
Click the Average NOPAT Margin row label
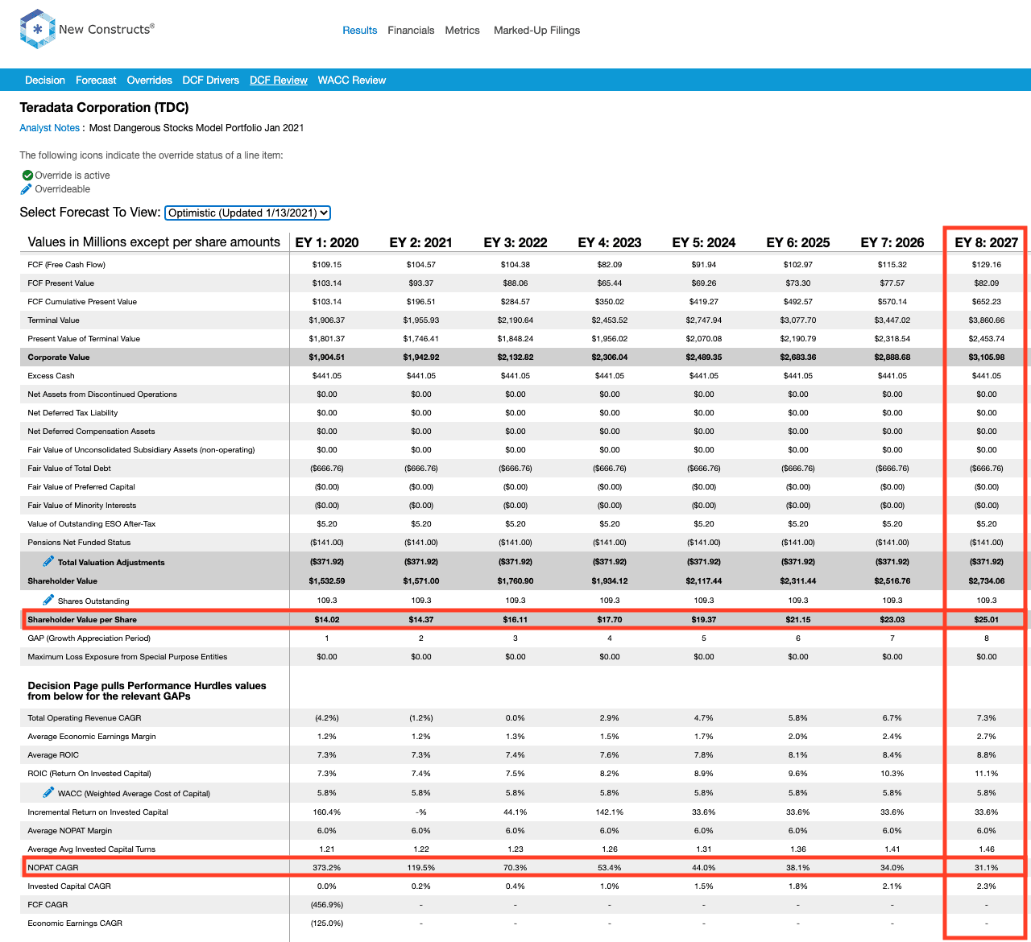70,830
